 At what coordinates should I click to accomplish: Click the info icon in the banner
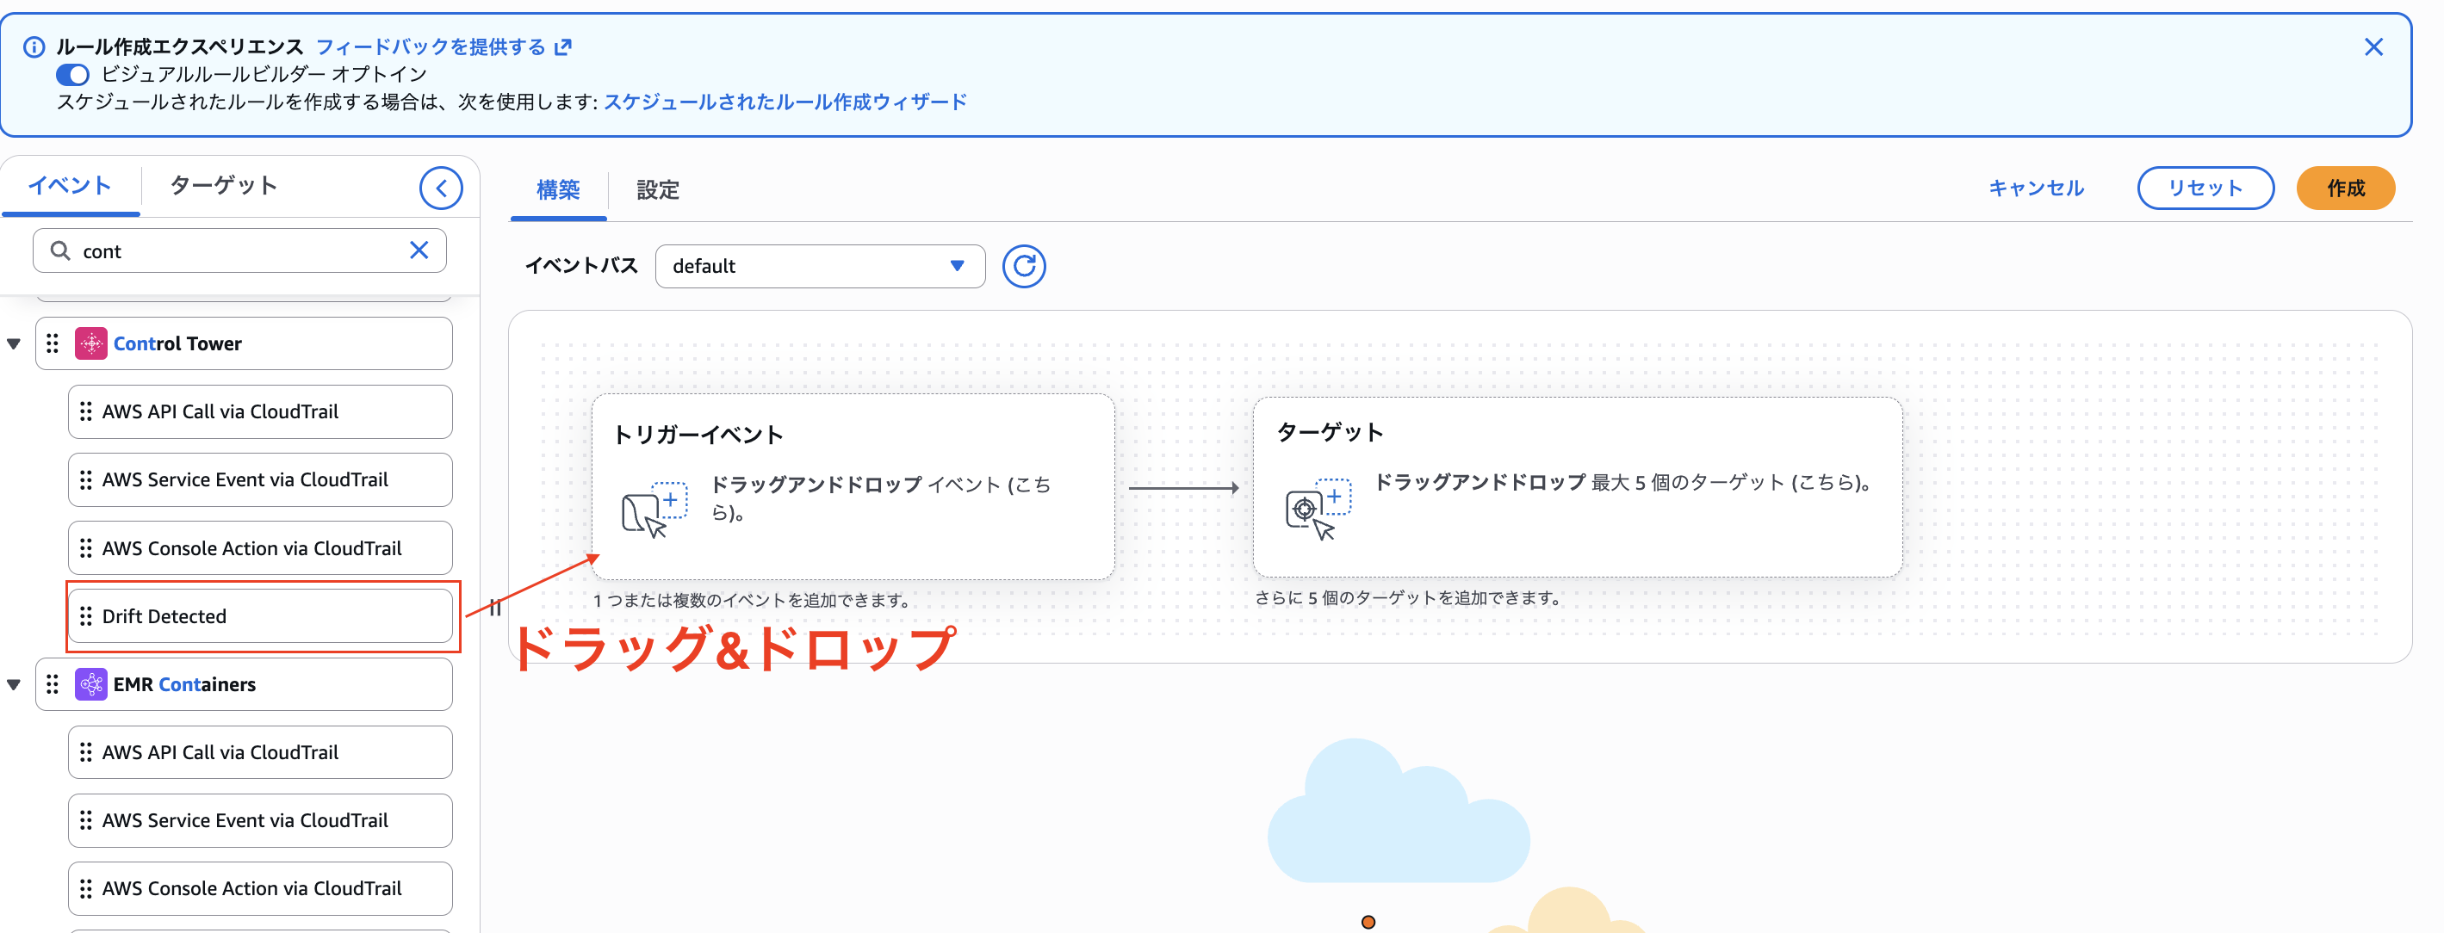(35, 46)
